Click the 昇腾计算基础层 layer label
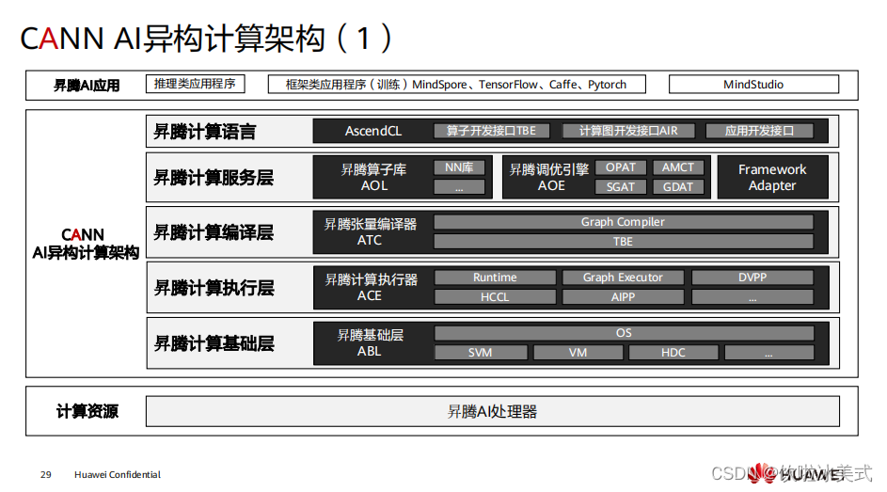The height and width of the screenshot is (492, 887). pyautogui.click(x=214, y=343)
